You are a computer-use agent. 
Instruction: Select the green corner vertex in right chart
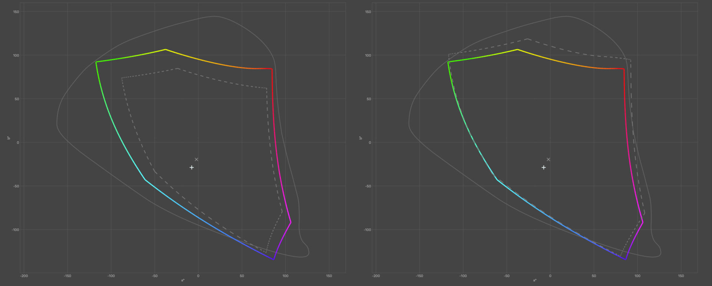[448, 62]
